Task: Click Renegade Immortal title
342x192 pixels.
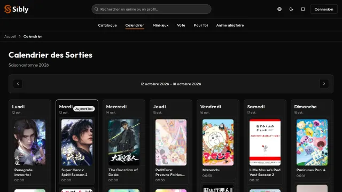Action: pyautogui.click(x=24, y=172)
